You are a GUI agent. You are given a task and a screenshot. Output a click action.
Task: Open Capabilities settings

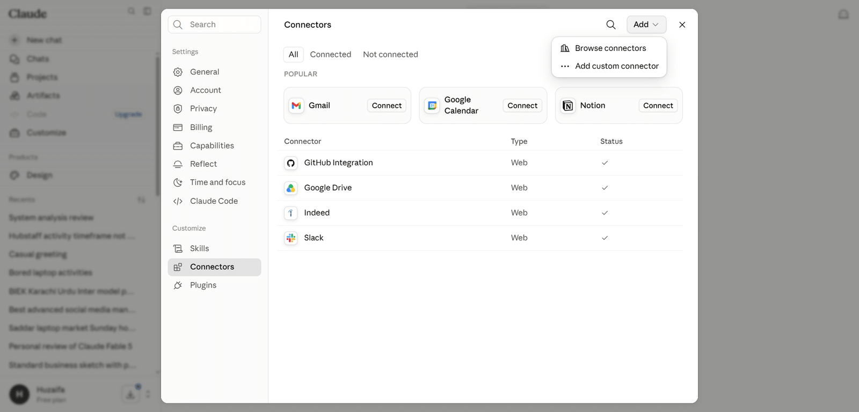click(x=214, y=145)
